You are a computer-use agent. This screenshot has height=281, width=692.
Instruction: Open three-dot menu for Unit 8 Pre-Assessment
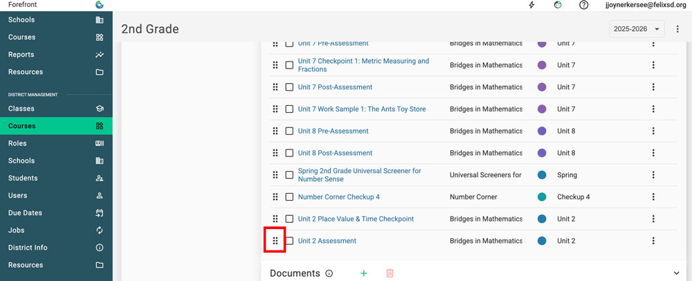653,131
